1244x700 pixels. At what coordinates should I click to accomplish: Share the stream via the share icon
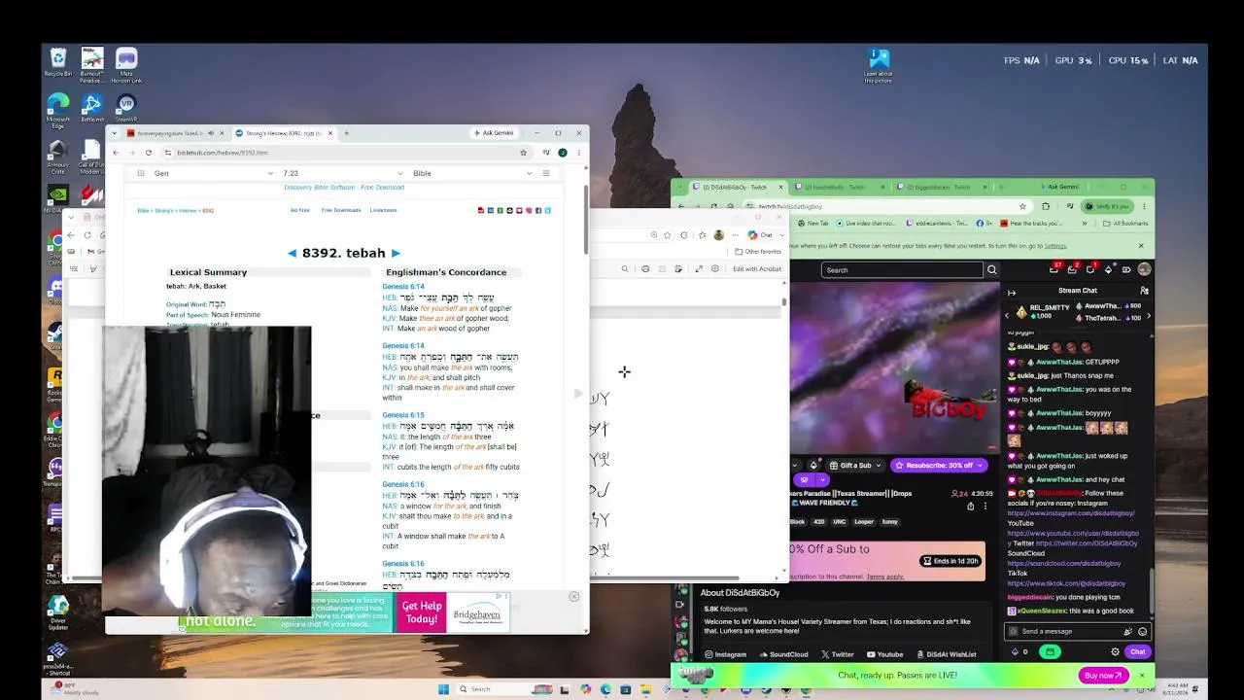[970, 506]
